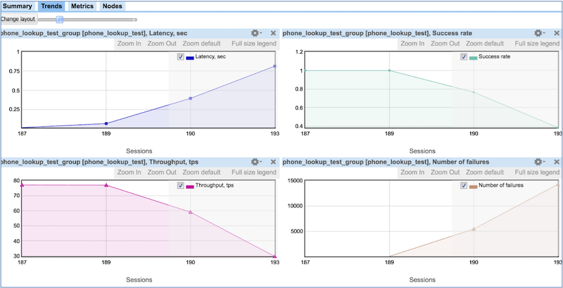Click the layout slider handle
563x288 pixels.
click(60, 19)
